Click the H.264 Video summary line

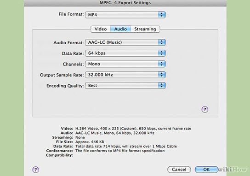click(133, 129)
